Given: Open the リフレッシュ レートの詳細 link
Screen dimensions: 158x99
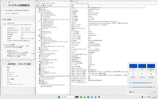Looking at the screenshot, I should click(x=17, y=47).
